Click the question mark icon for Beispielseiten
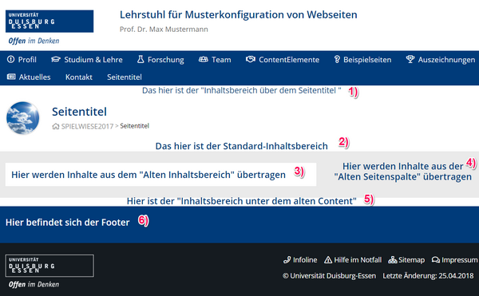 pos(337,60)
